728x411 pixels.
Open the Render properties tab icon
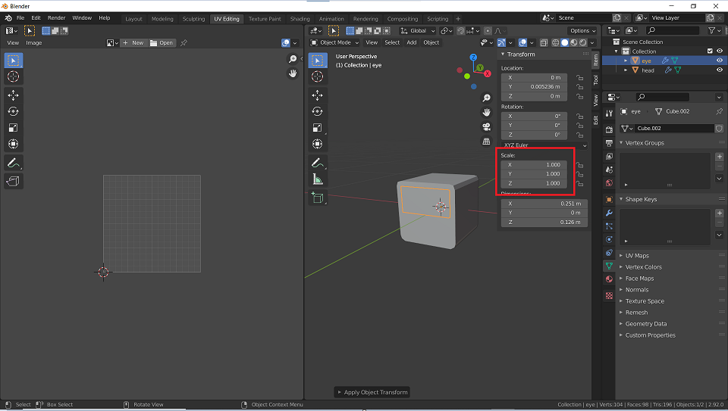(609, 129)
